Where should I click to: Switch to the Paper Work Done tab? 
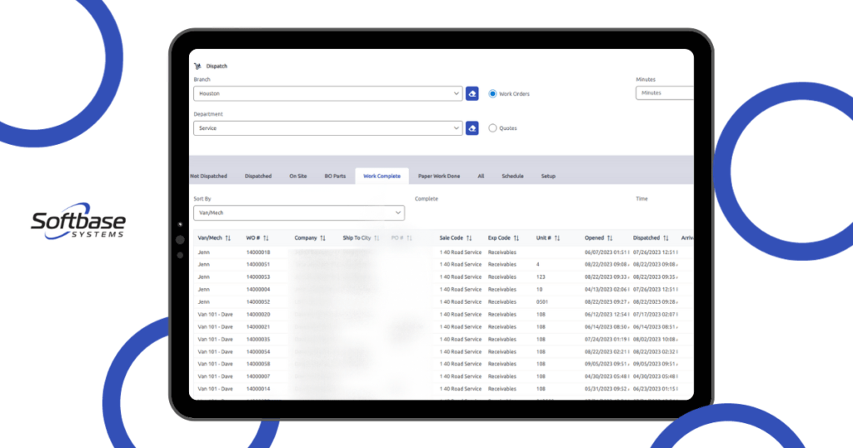[439, 177]
